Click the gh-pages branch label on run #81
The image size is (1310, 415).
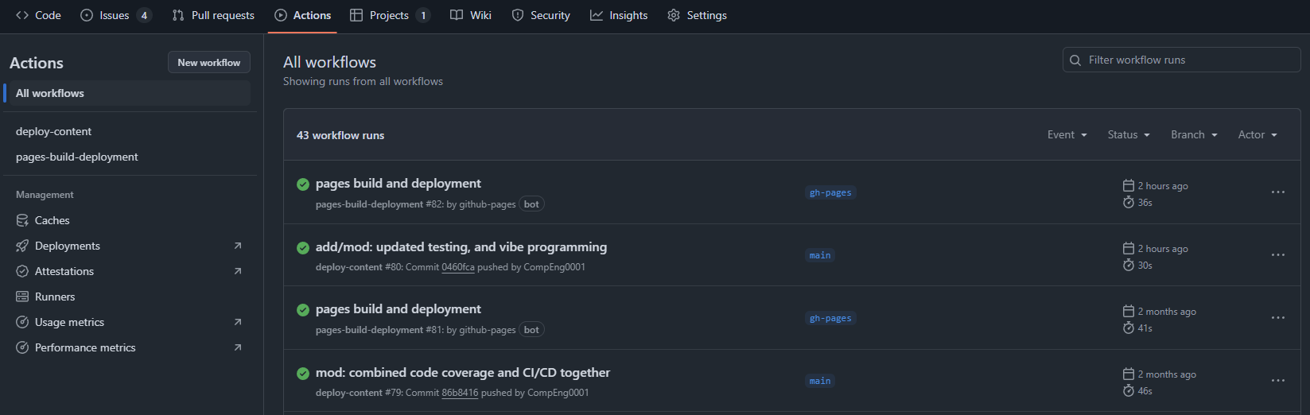pyautogui.click(x=830, y=318)
